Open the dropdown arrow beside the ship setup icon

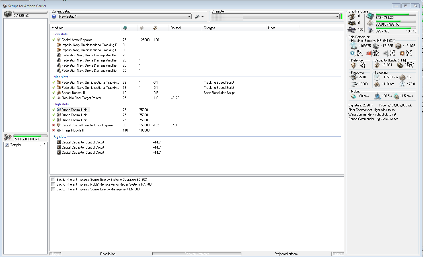203,17
